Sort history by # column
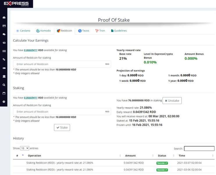This screenshot has height=175, width=216. pyautogui.click(x=20, y=156)
